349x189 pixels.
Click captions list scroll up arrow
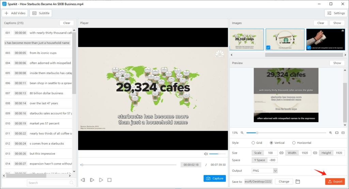(x=74, y=30)
